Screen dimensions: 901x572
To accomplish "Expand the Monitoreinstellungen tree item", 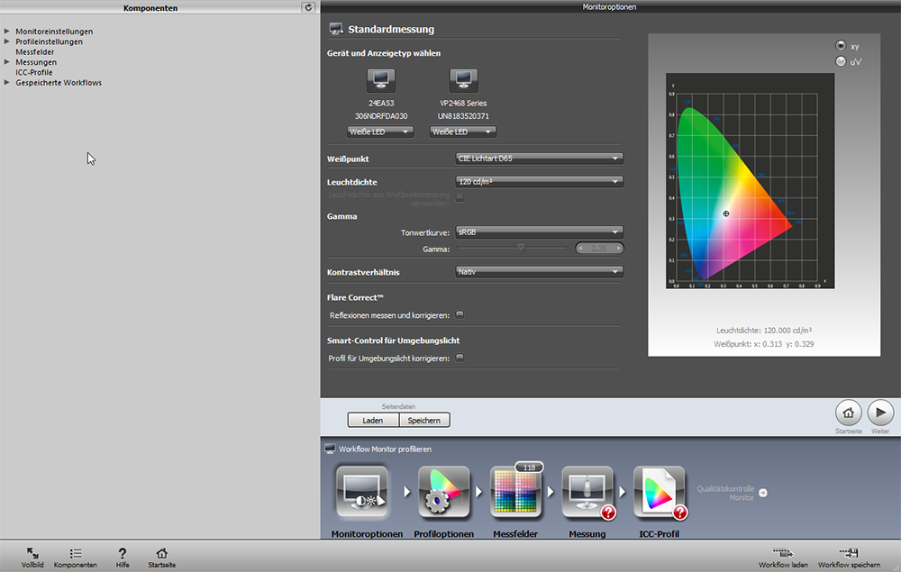I will click(x=7, y=32).
